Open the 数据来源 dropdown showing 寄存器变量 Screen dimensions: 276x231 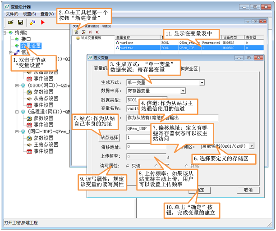pyautogui.click(x=156, y=91)
